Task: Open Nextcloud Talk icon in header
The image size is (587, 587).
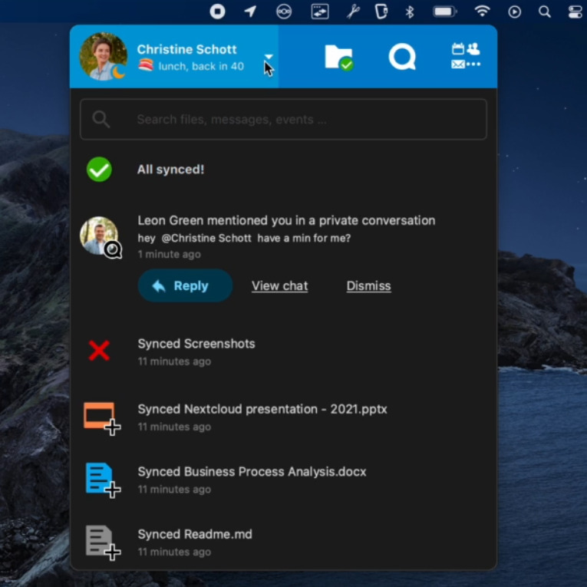Action: point(402,57)
